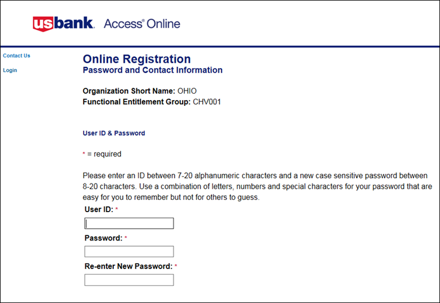Click the 'Re-enter New Password:' label
This screenshot has width=440, height=303.
point(128,266)
